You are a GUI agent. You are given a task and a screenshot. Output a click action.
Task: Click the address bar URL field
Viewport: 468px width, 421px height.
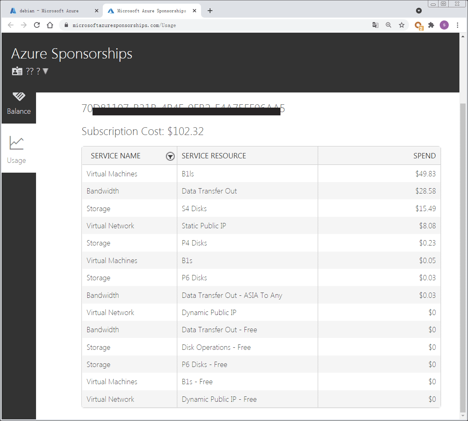(205, 25)
